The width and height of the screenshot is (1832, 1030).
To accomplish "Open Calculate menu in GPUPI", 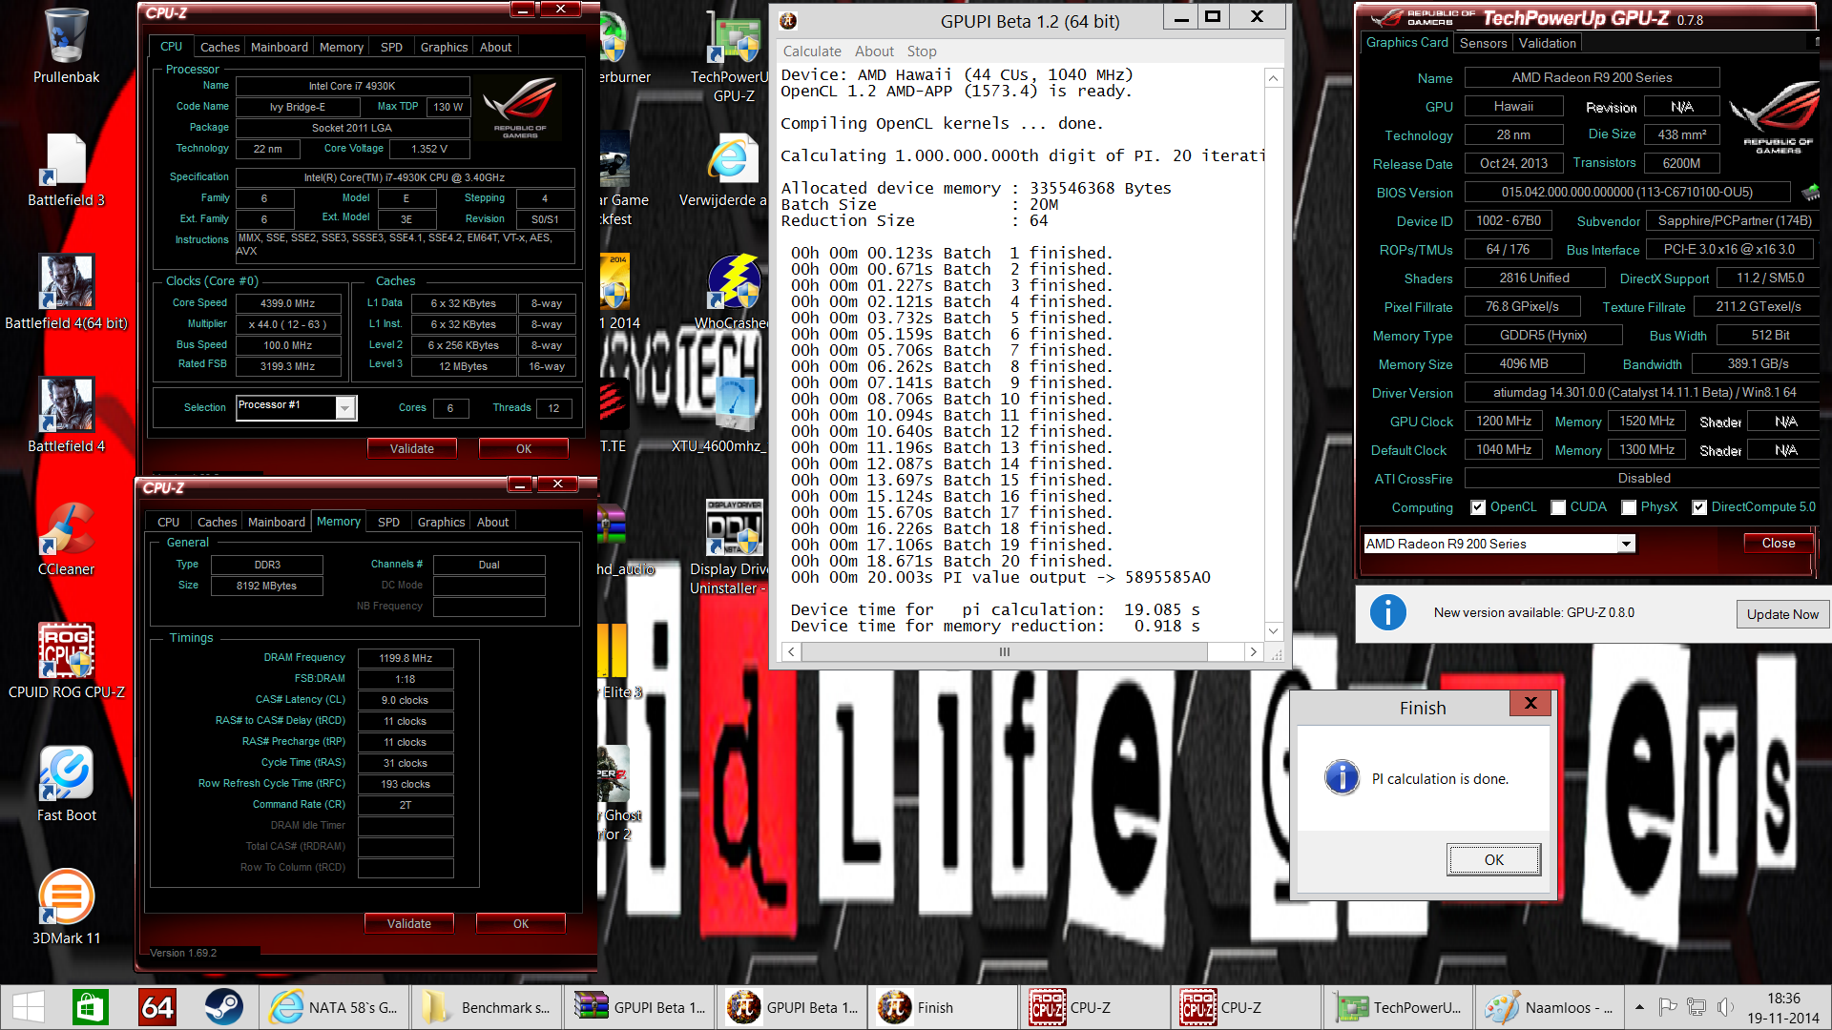I will pyautogui.click(x=812, y=51).
